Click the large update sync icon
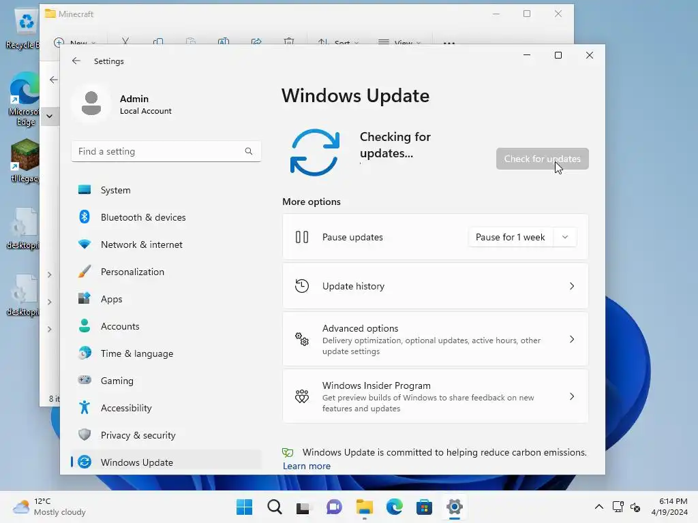Screen dimensions: 698x523 [x=315, y=152]
